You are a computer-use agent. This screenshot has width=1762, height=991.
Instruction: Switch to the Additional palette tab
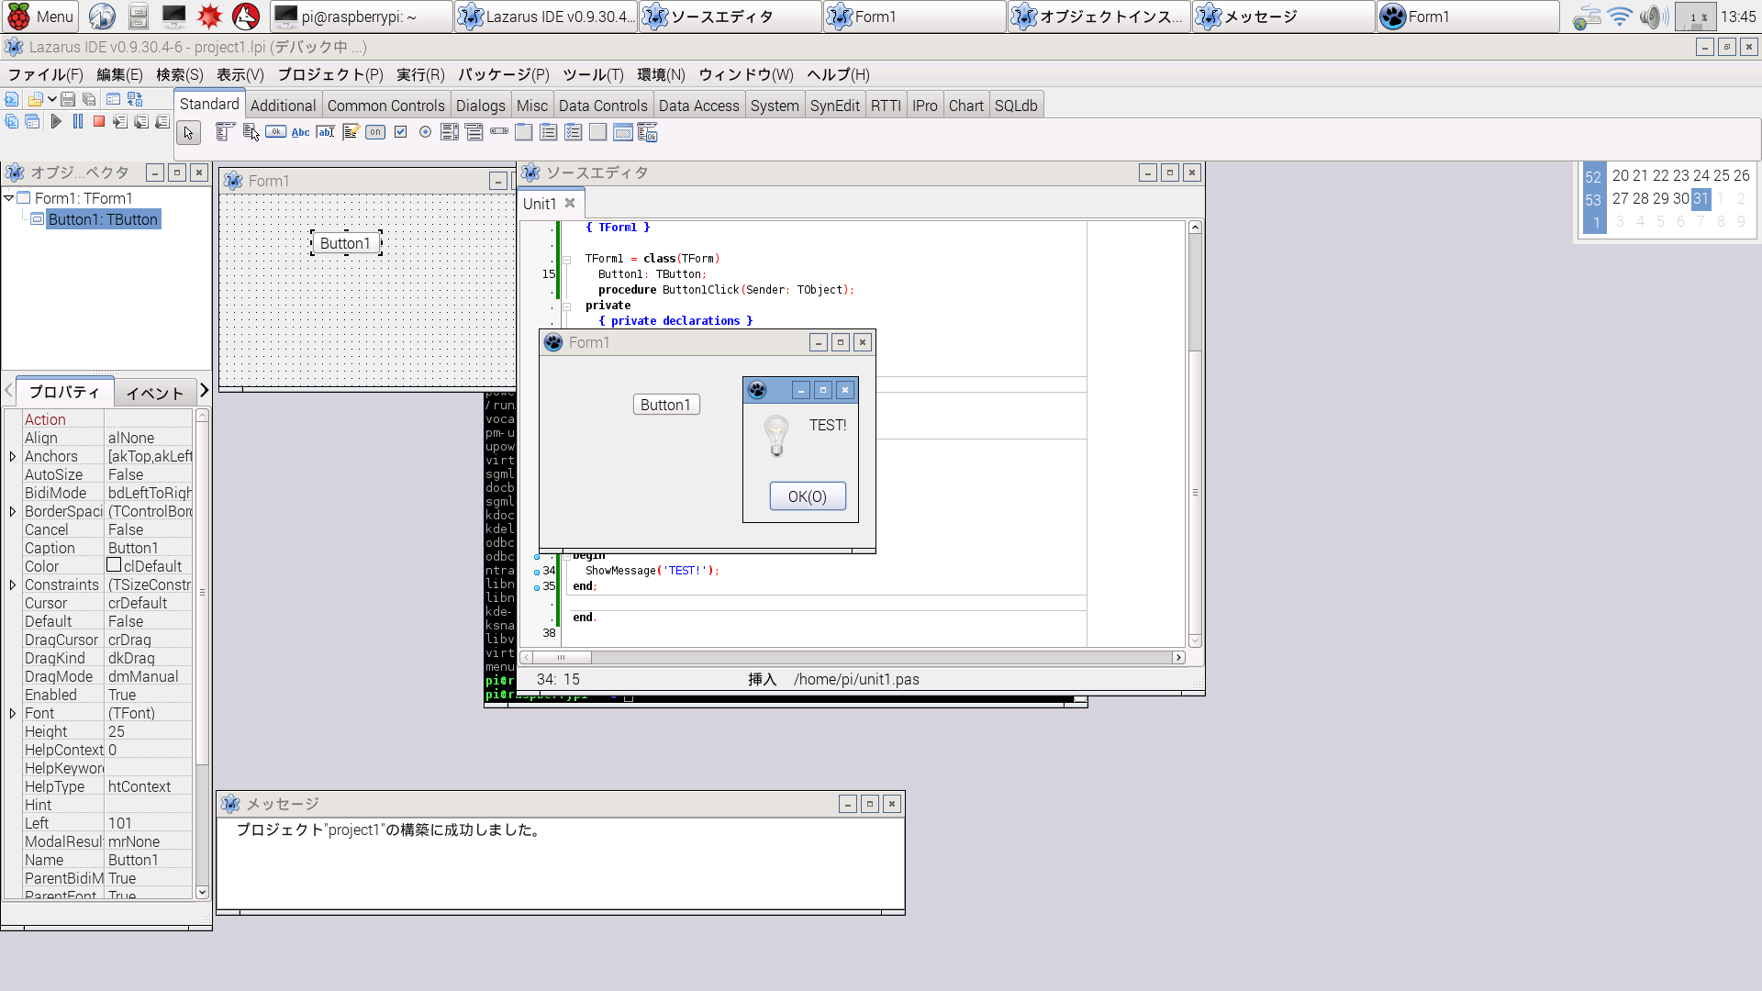click(x=283, y=106)
